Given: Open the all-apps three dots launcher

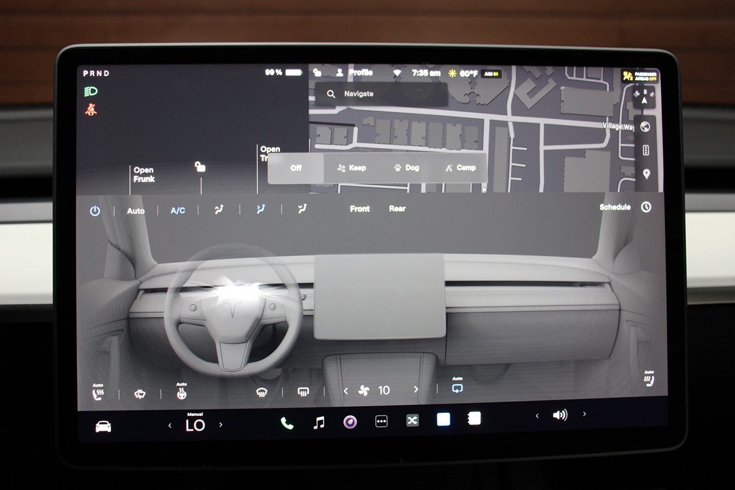Looking at the screenshot, I should click(x=381, y=421).
